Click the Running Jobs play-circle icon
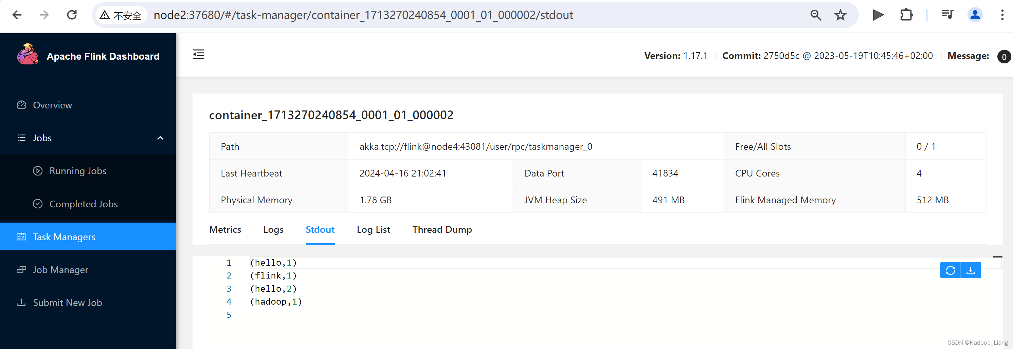The height and width of the screenshot is (349, 1013). tap(38, 171)
